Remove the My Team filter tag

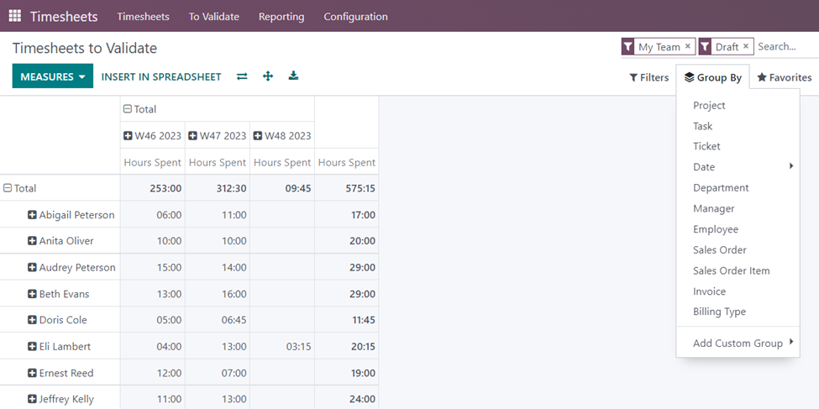click(x=688, y=47)
